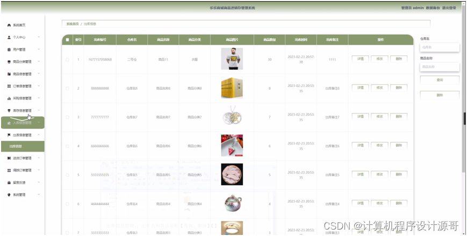This screenshot has height=236, width=467.
Task: Click the icon next to 用户管理
Action: click(9, 50)
